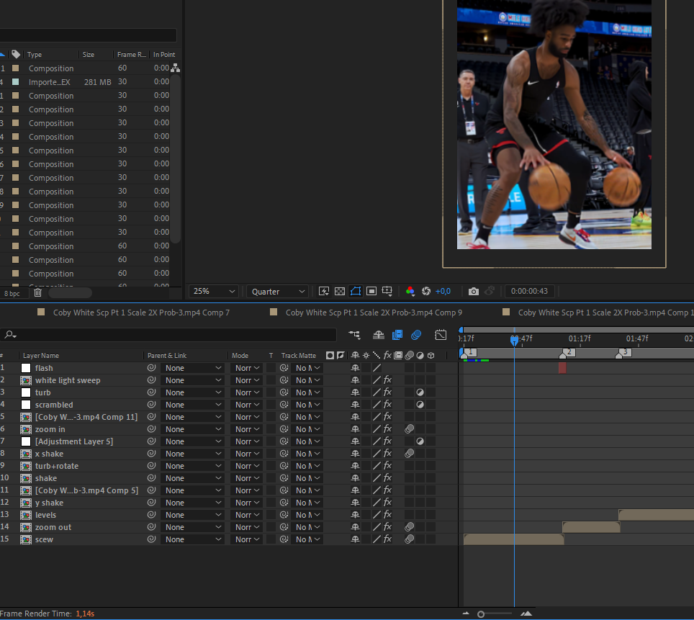Toggle the transparency grid icon
694x620 pixels.
point(340,291)
